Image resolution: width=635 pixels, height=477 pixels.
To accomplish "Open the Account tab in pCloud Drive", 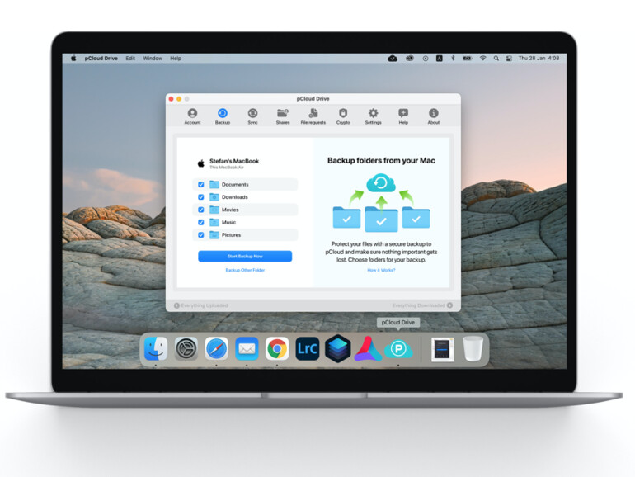I will point(192,116).
